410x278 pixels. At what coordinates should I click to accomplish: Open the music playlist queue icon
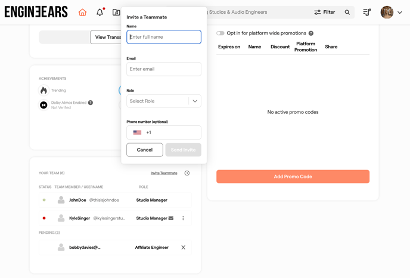pos(367,13)
